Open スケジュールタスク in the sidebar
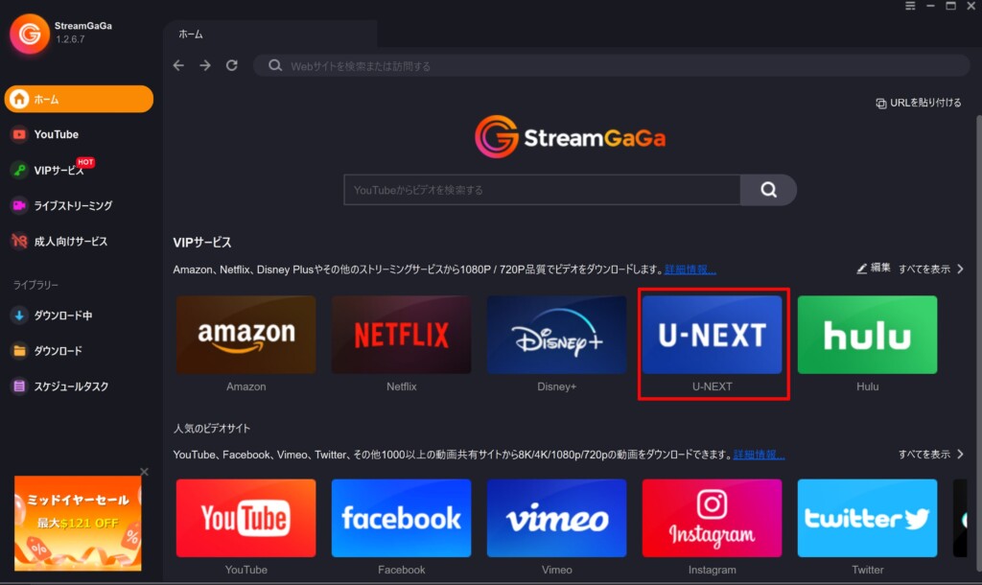The width and height of the screenshot is (982, 585). pyautogui.click(x=60, y=386)
